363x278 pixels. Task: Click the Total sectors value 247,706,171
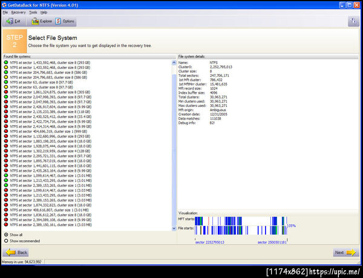click(x=219, y=76)
